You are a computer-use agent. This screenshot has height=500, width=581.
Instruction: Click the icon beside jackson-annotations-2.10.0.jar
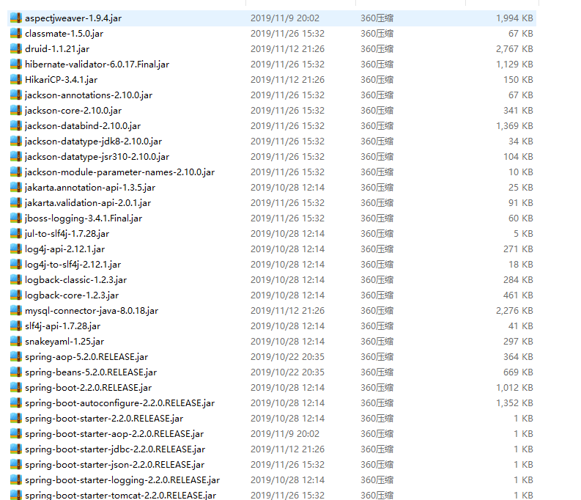[16, 95]
